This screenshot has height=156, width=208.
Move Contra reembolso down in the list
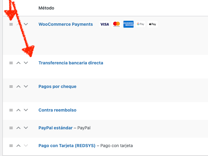26,110
